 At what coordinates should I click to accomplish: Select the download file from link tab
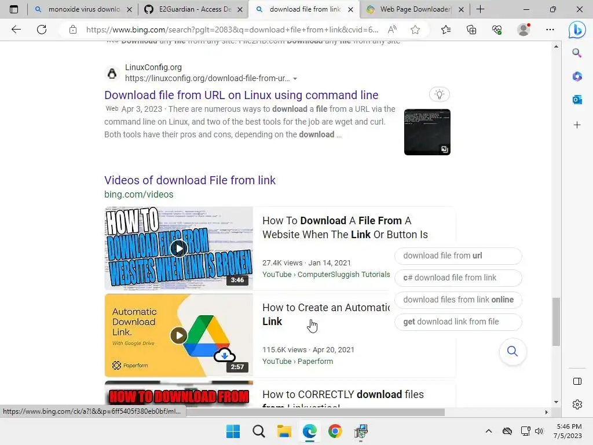(305, 9)
